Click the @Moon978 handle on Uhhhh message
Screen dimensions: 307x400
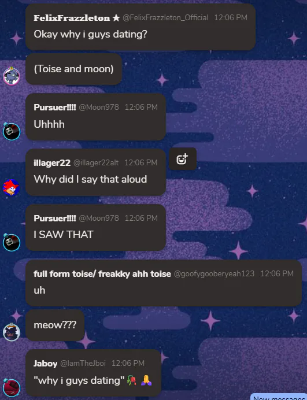coord(99,107)
